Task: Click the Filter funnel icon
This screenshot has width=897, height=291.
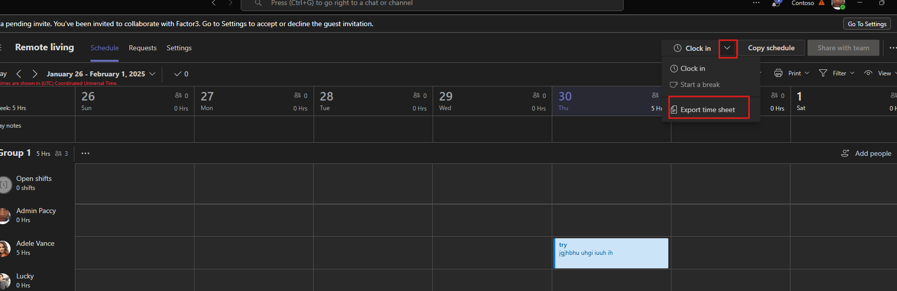Action: point(823,73)
